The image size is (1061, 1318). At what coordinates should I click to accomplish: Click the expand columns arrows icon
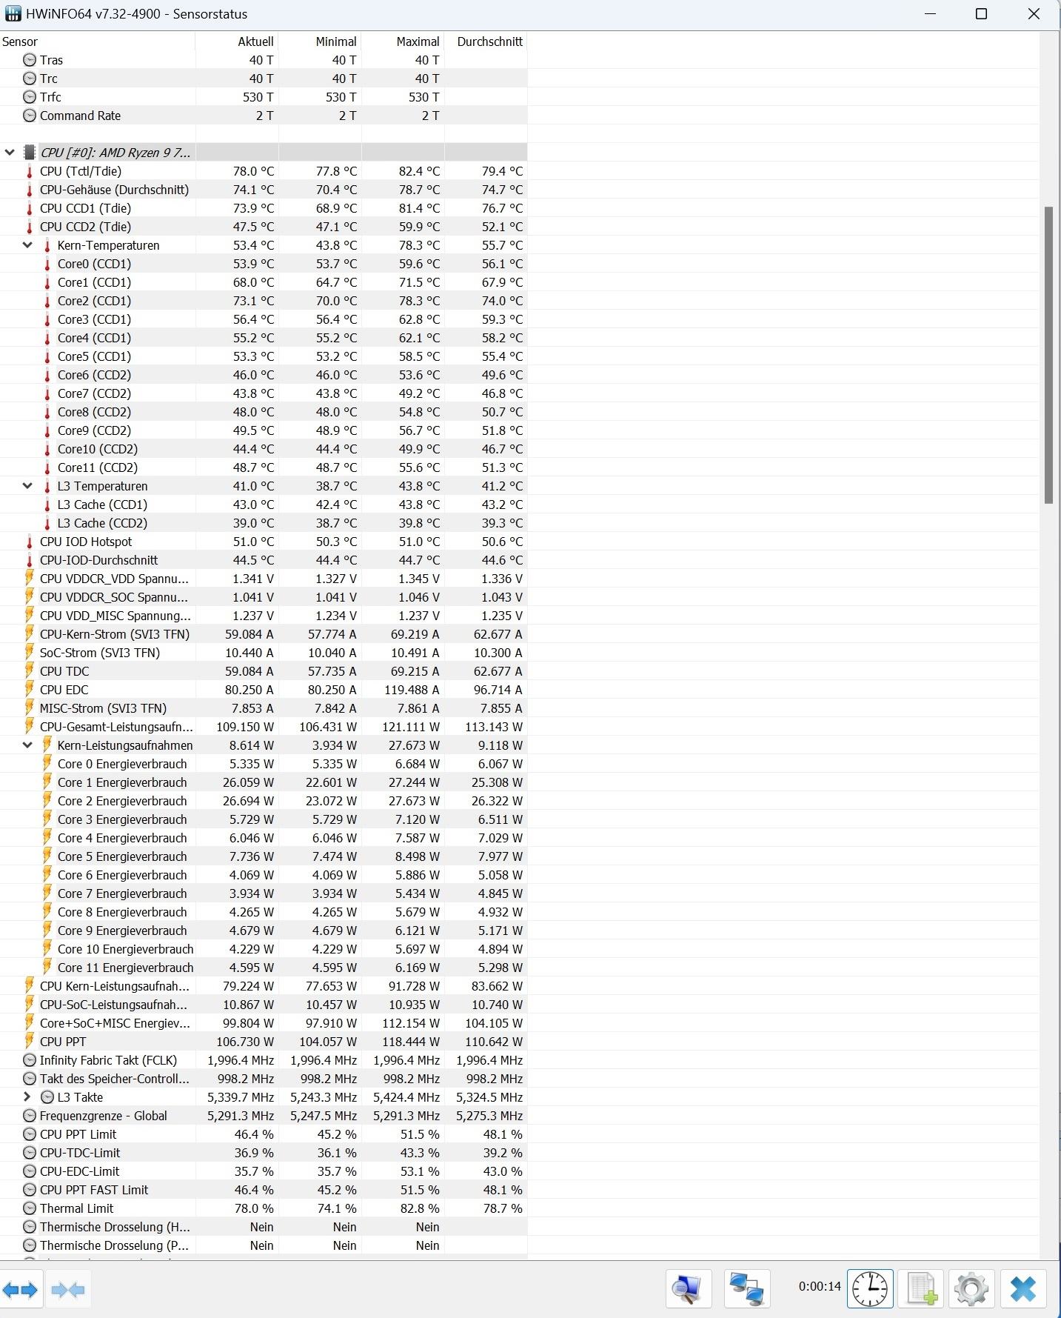[21, 1290]
